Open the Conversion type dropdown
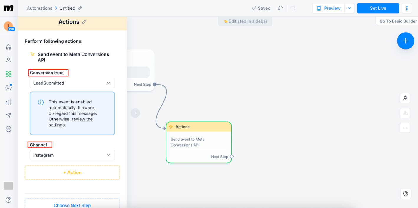418x208 pixels. coord(72,83)
